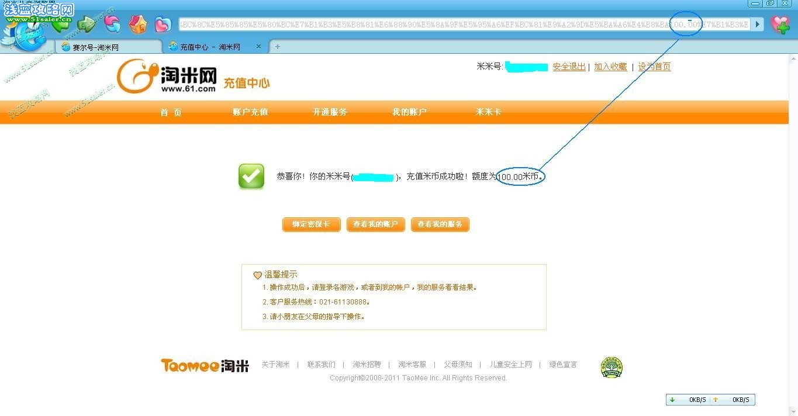Image resolution: width=798 pixels, height=416 pixels.
Task: Open the 父母须知 footer link
Action: pyautogui.click(x=458, y=365)
